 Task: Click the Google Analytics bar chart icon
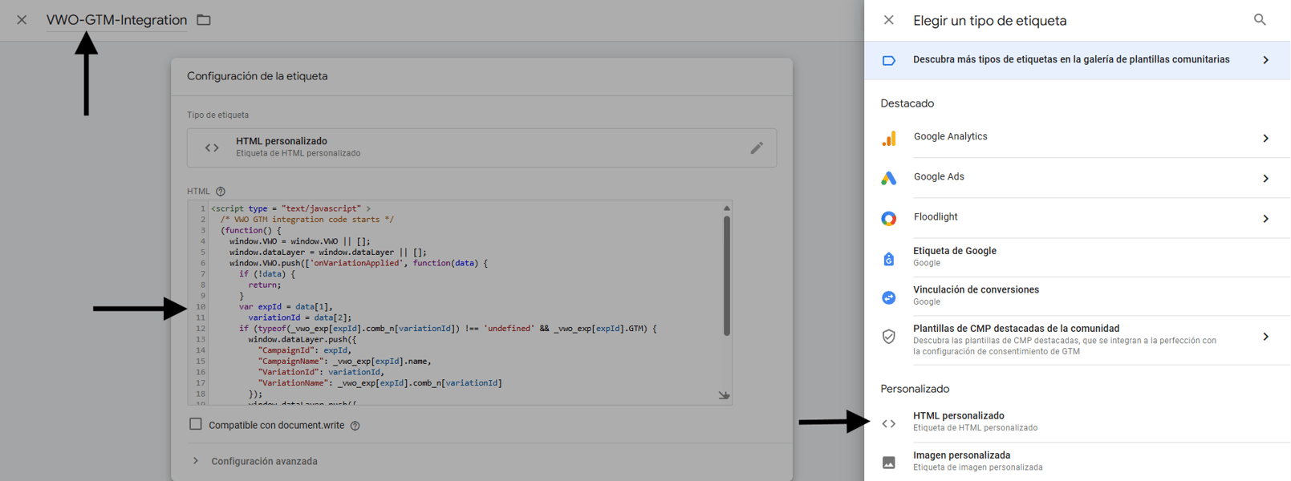coord(889,139)
